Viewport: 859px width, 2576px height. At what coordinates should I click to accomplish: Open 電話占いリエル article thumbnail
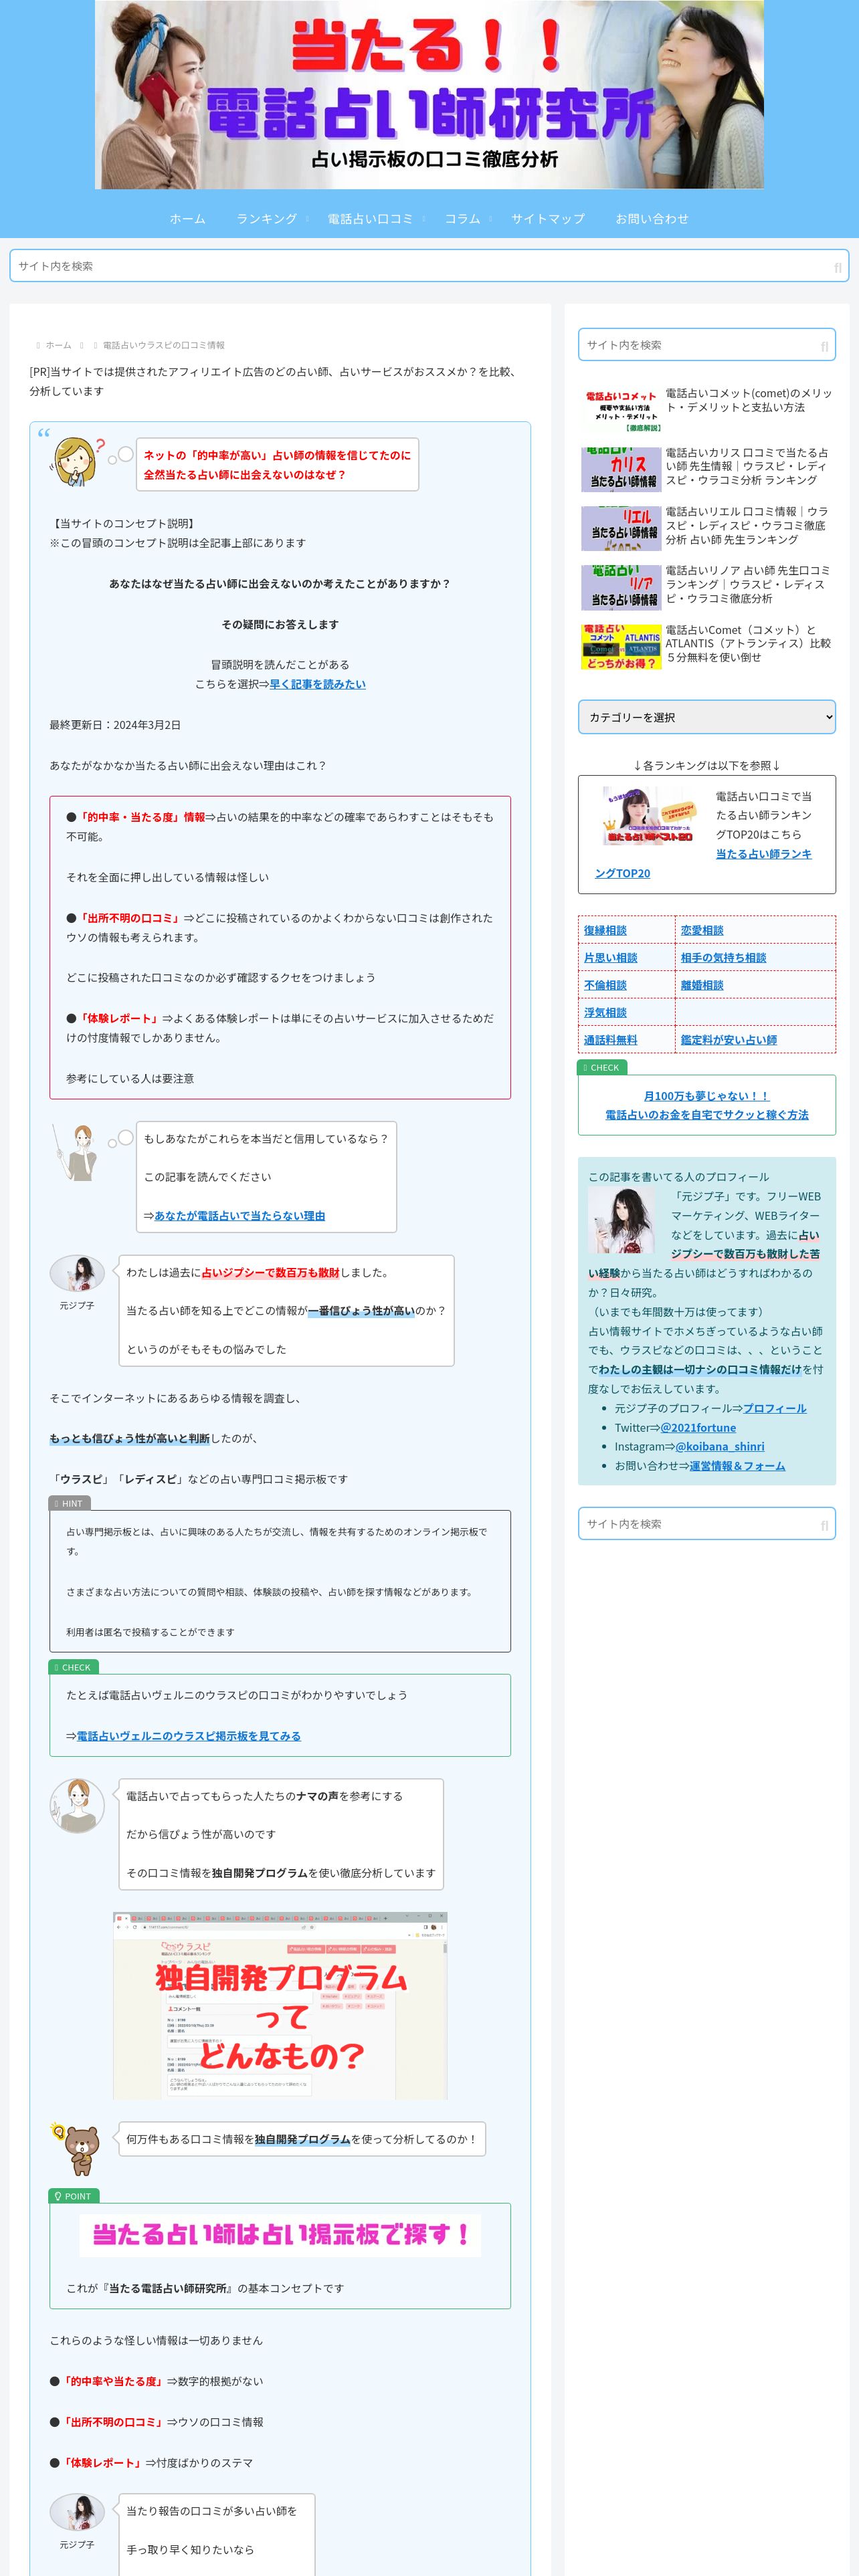coord(621,528)
